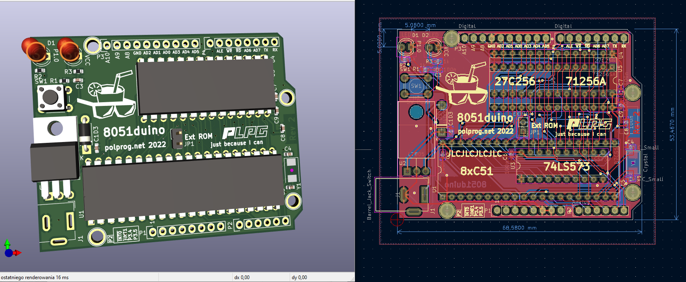Select the upper large DIP chip in 3D viewer
This screenshot has height=282, width=686.
pyautogui.click(x=206, y=87)
